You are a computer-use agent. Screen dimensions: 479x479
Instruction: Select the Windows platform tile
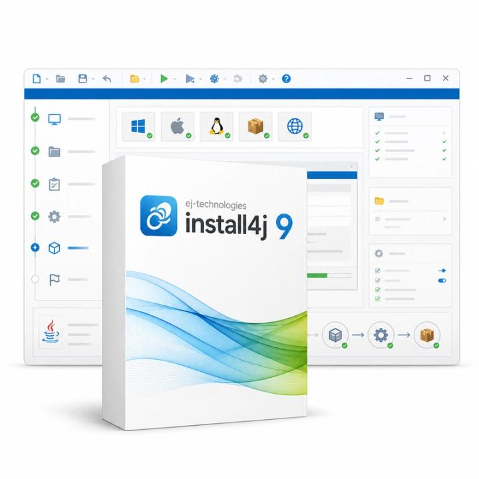(138, 126)
